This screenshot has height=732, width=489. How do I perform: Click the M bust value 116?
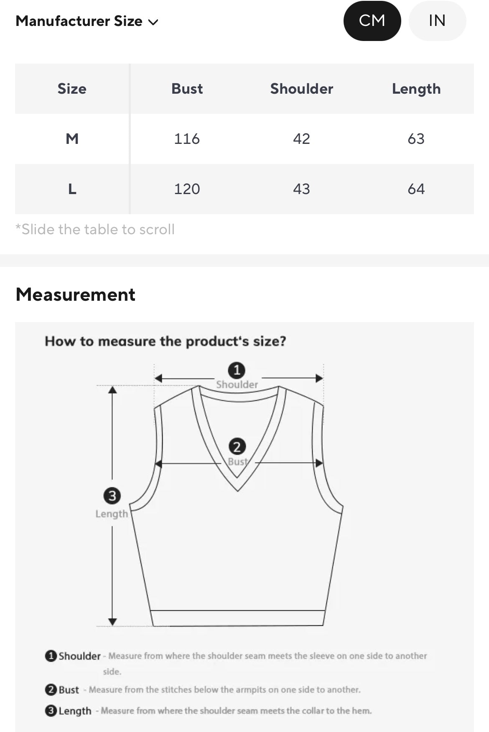(187, 139)
